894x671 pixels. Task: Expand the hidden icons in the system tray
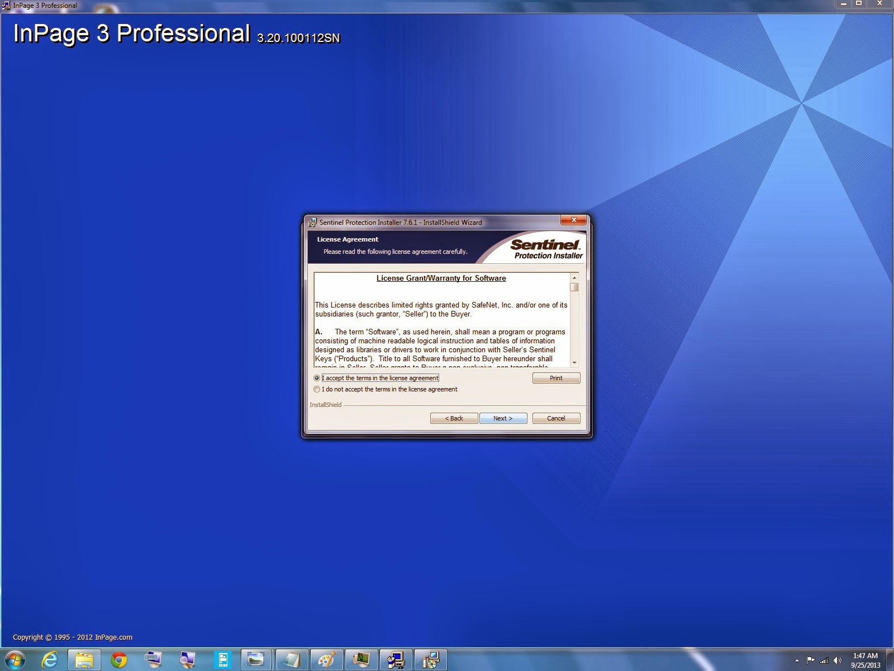point(797,660)
